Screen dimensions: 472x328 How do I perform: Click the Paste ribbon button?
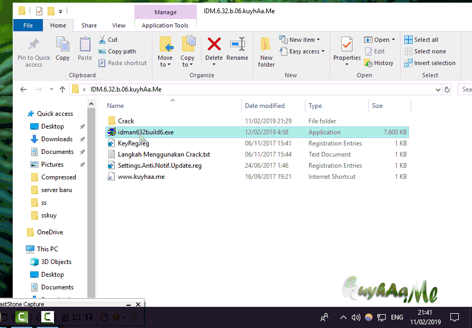coord(85,49)
